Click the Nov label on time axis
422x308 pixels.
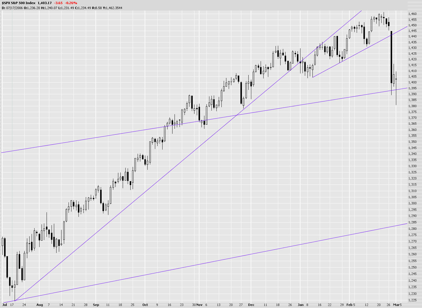click(199, 305)
